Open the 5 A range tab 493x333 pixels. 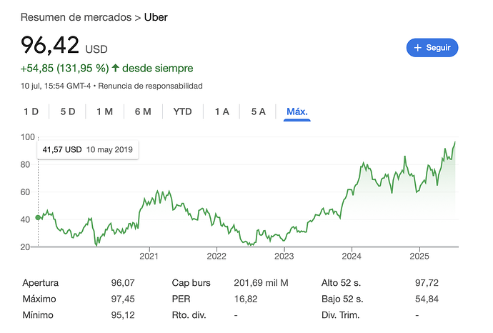pos(258,111)
